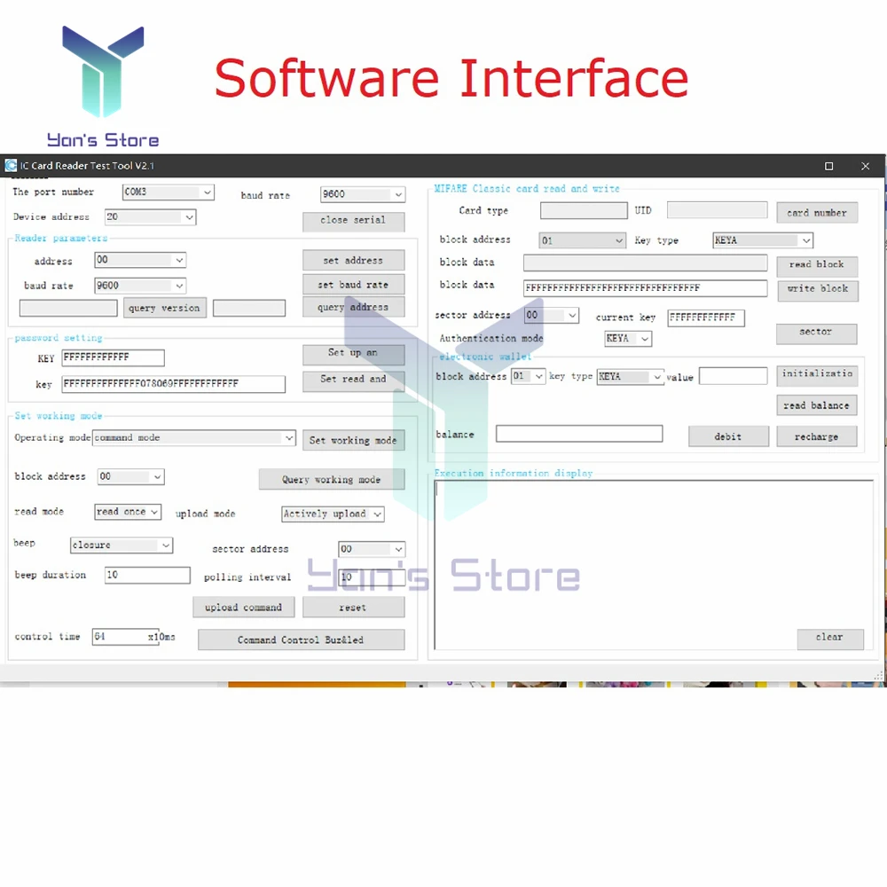Viewport: 887px width, 887px height.
Task: Click inside the Execution information display area
Action: click(x=654, y=565)
